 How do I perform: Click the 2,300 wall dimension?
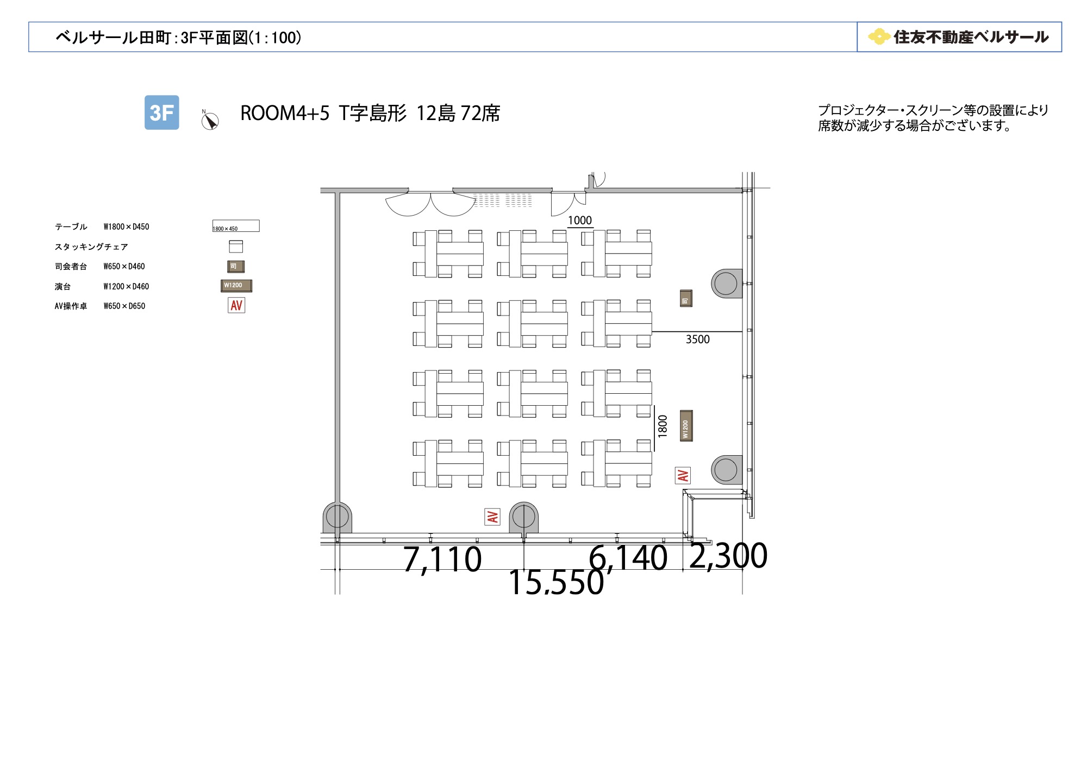(728, 556)
